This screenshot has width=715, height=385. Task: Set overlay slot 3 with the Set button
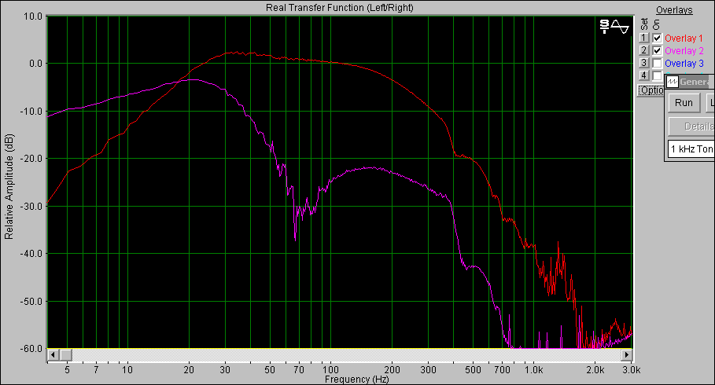click(643, 63)
